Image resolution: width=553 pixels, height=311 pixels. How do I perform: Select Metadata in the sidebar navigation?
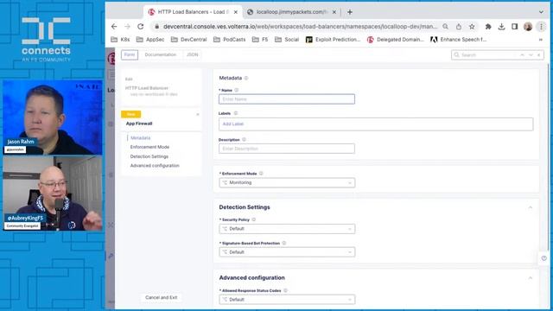[x=140, y=138]
